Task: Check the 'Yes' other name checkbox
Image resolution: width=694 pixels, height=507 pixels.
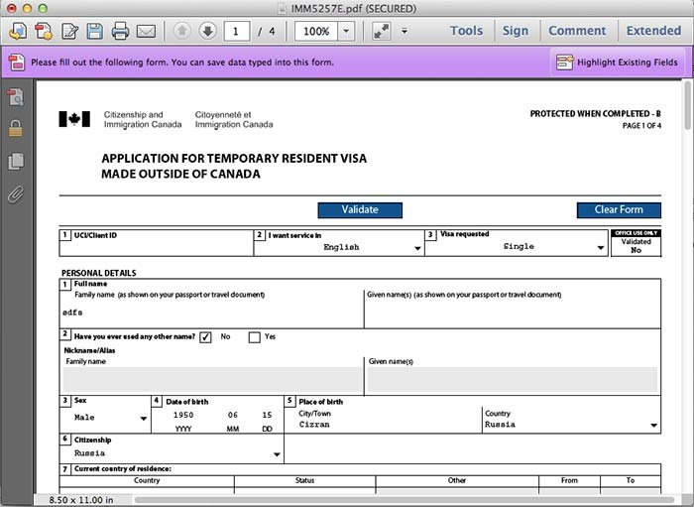Action: pos(254,337)
